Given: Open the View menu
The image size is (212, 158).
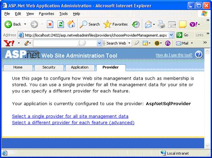Looking at the screenshot, I should pos(30,14).
